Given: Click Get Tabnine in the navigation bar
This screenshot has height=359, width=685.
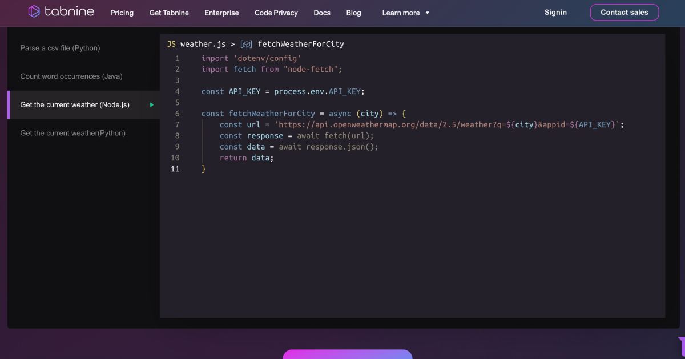Looking at the screenshot, I should point(169,13).
